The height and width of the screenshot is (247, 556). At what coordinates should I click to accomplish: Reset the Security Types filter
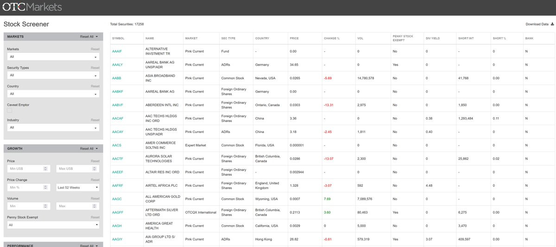95,68
